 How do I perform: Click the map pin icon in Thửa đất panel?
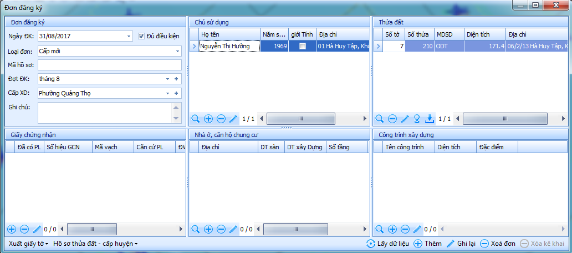tap(417, 119)
